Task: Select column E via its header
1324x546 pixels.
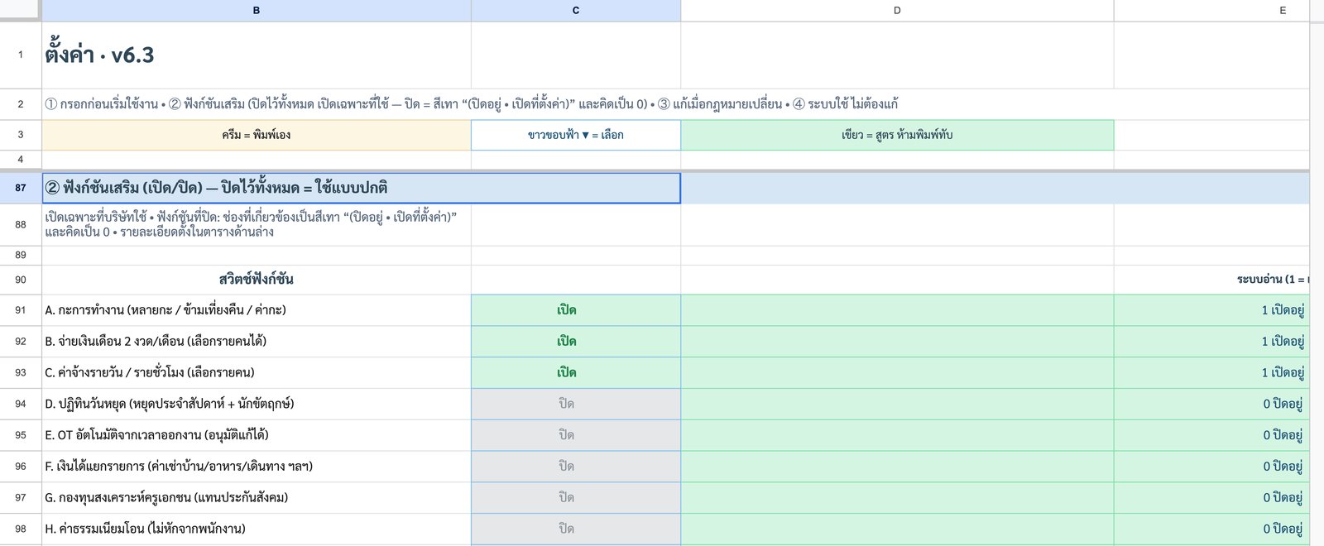Action: tap(1211, 11)
